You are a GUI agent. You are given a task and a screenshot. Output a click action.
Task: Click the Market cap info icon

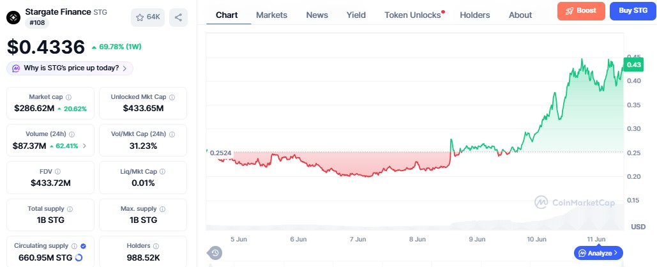click(x=69, y=97)
